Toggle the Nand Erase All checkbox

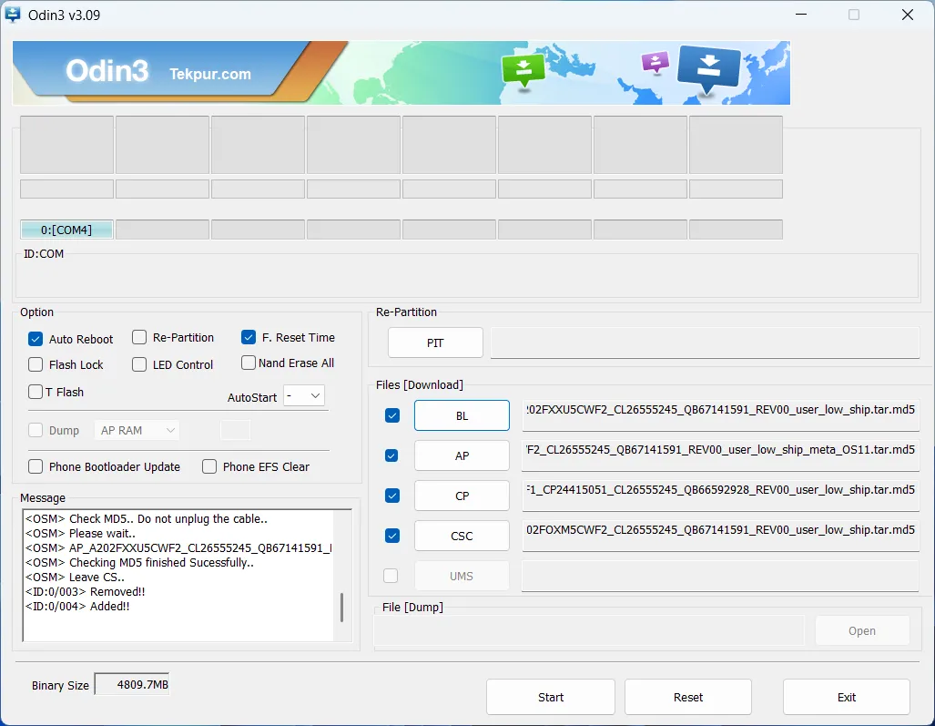click(x=249, y=363)
